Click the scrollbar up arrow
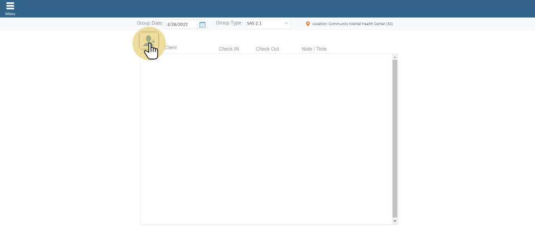535x228 pixels. tap(395, 57)
